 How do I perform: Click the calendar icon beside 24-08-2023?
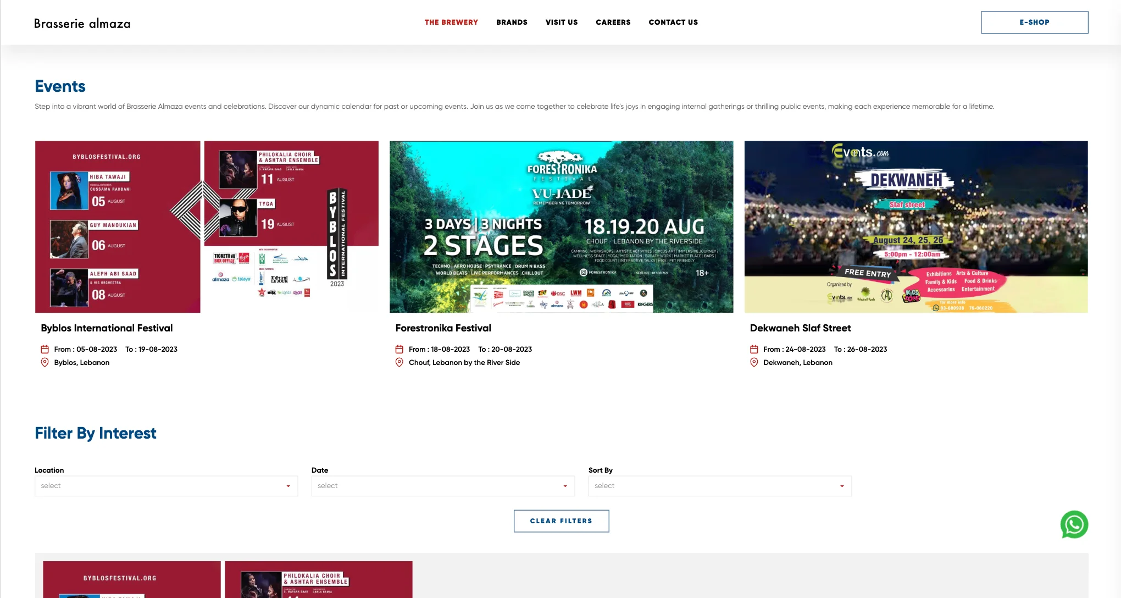754,350
